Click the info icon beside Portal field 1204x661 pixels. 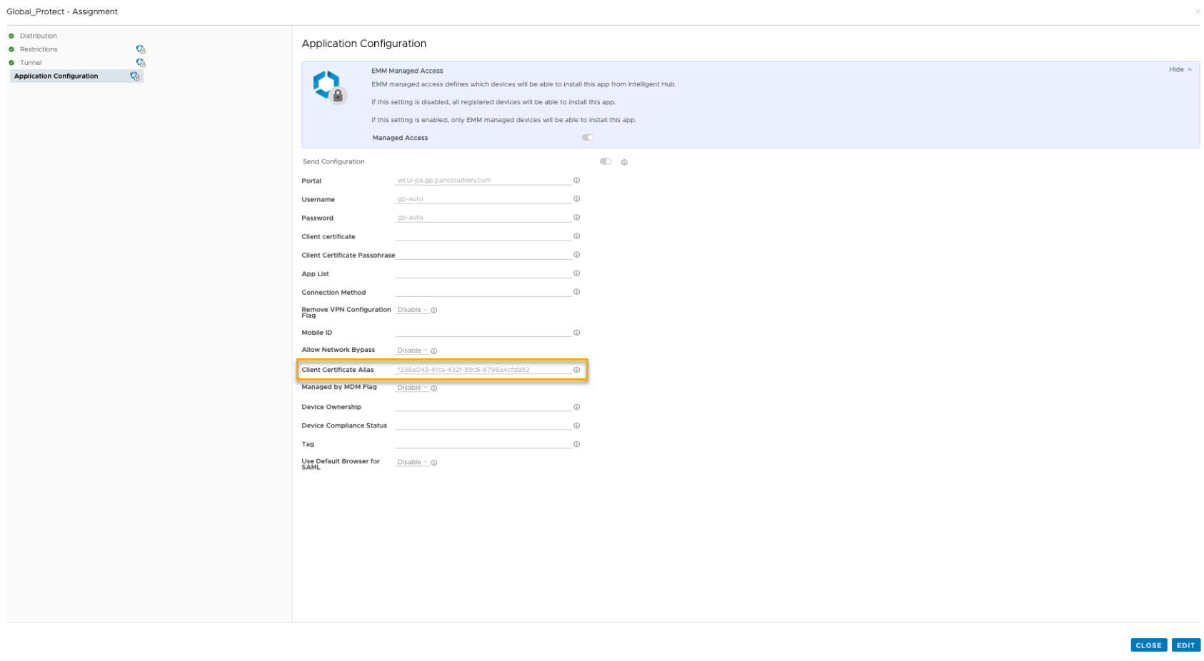[576, 181]
